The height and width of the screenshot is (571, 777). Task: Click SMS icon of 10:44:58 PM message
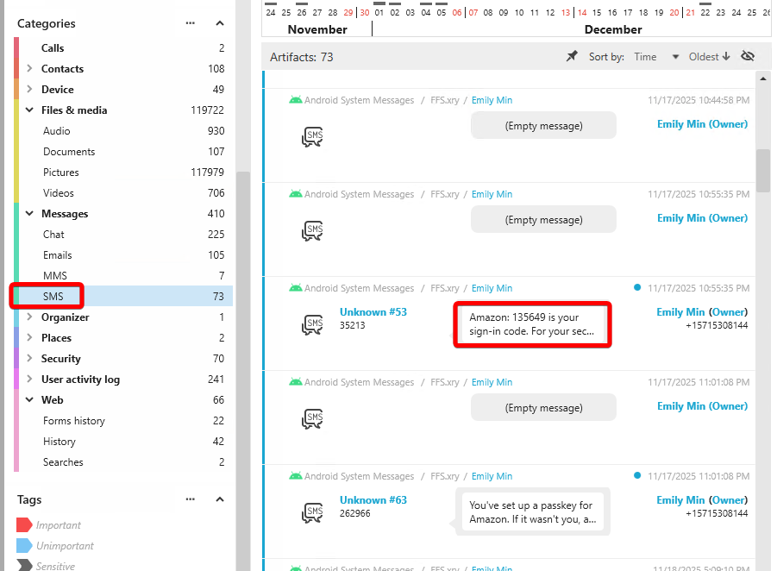pos(312,137)
